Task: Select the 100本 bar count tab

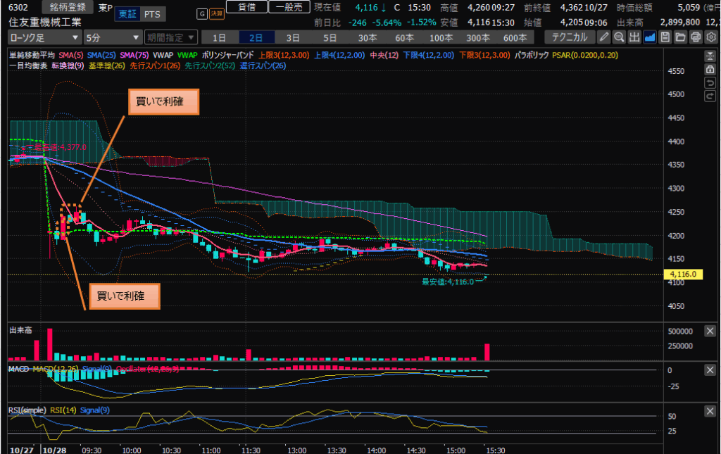Action: (x=441, y=37)
